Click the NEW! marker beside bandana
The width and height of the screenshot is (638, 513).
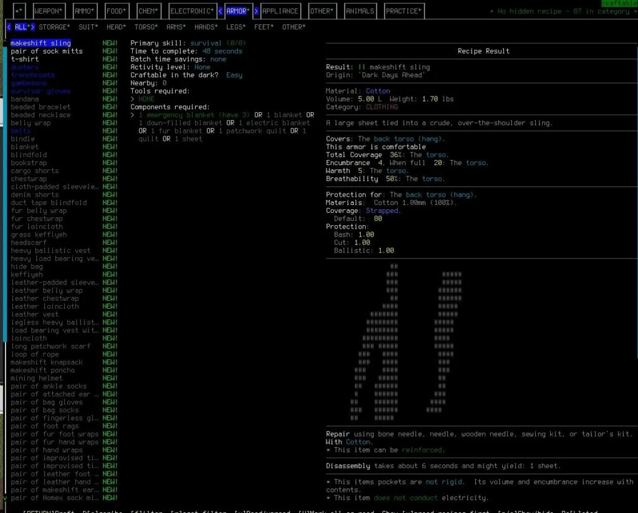[110, 98]
